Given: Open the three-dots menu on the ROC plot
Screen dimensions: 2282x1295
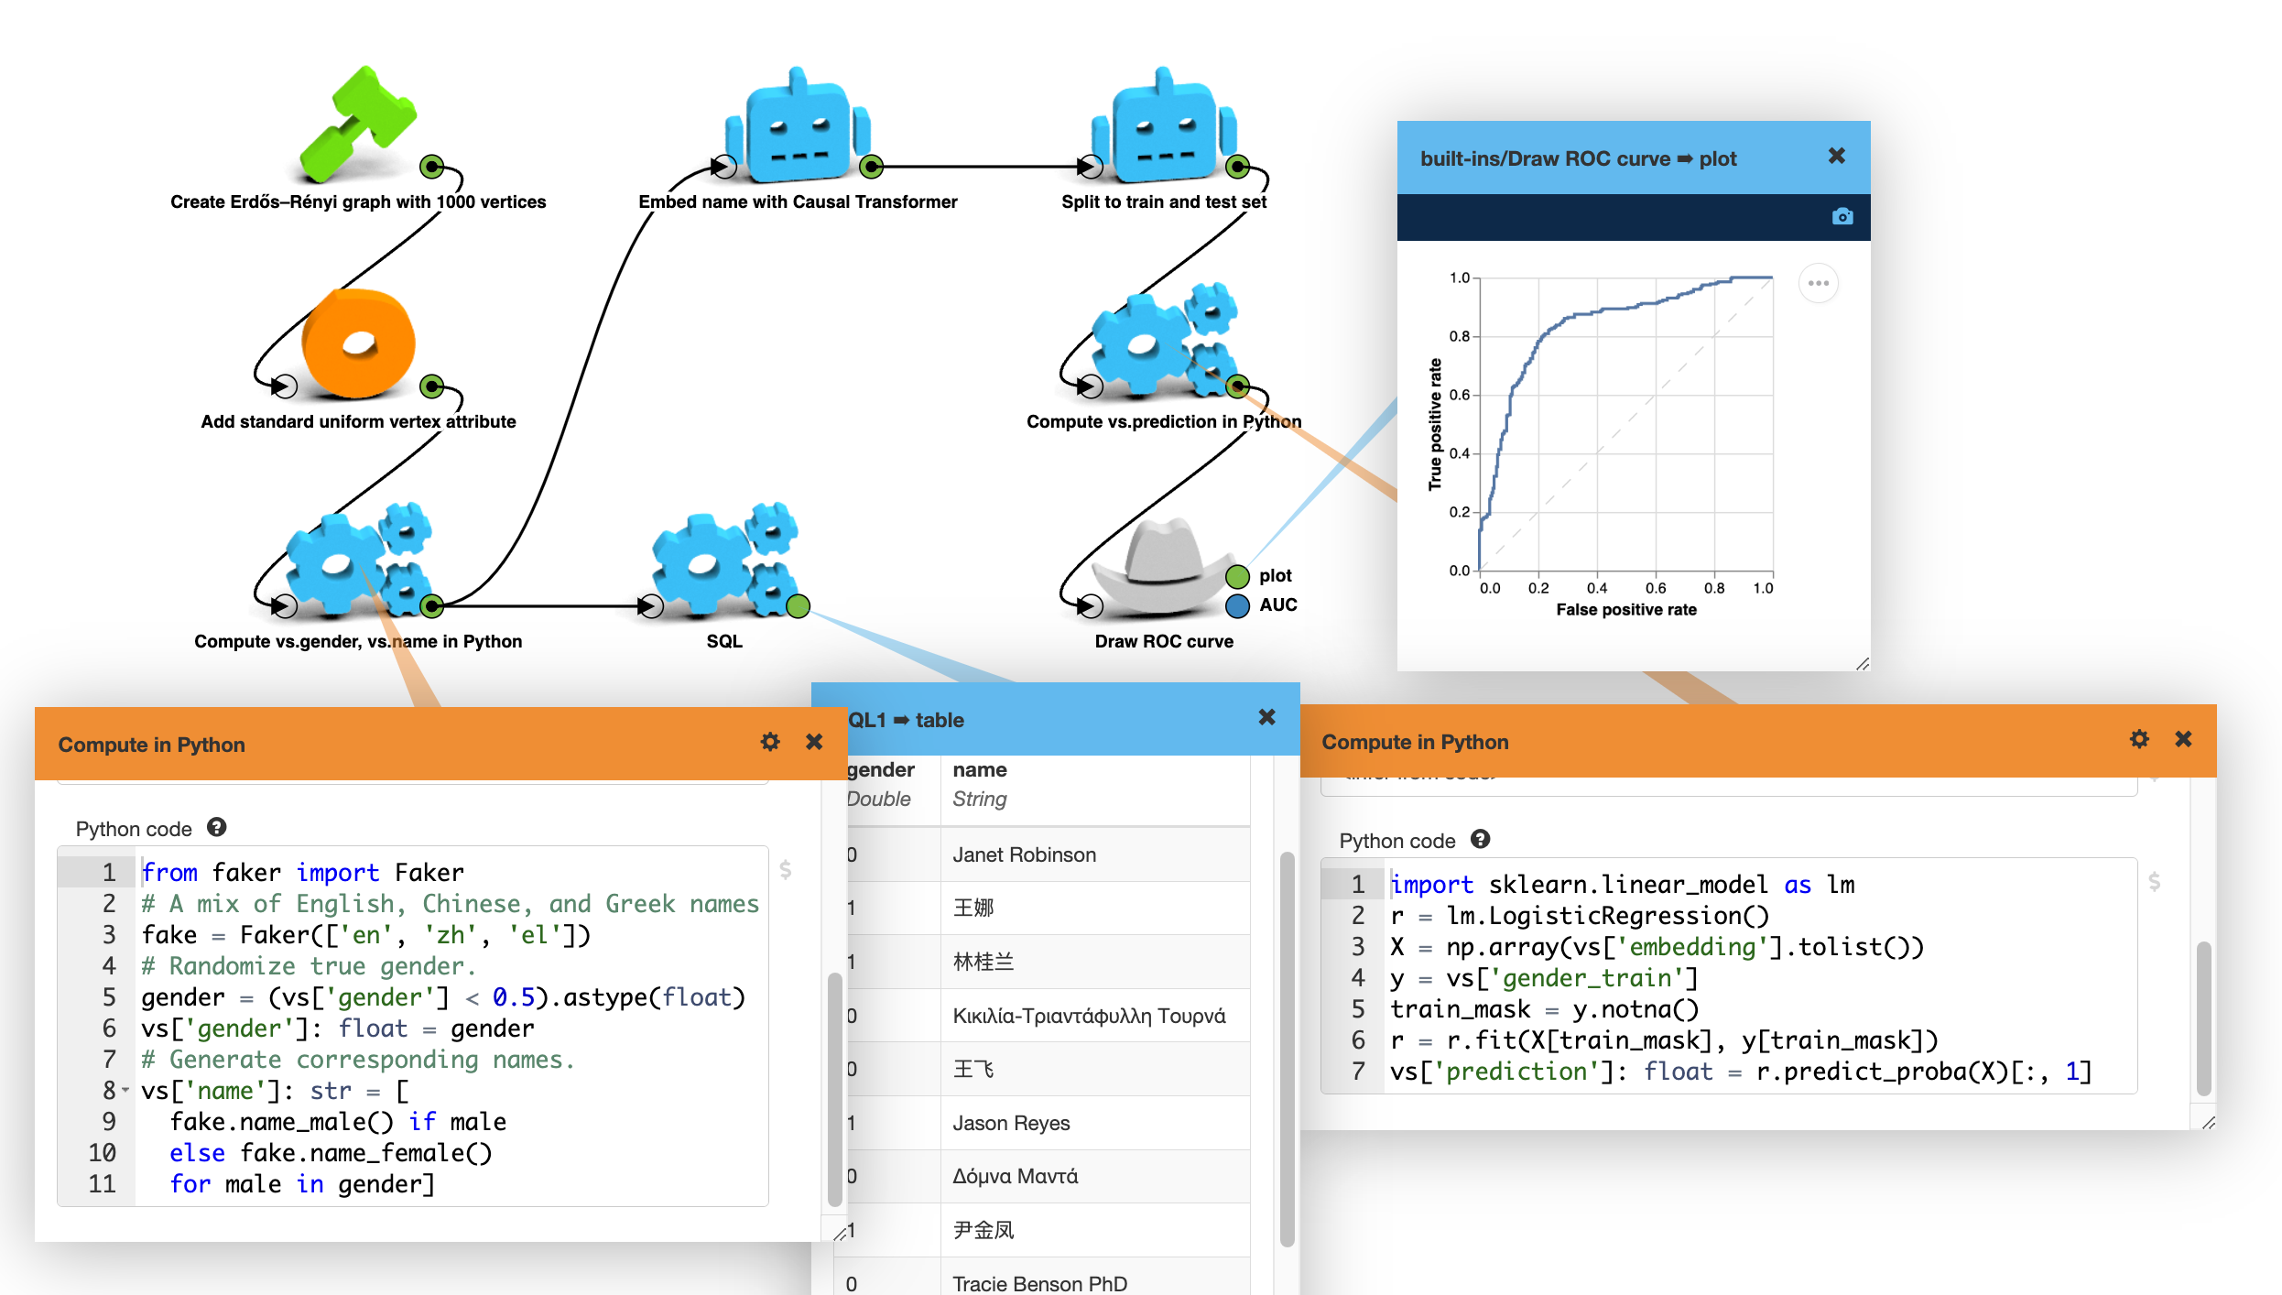Looking at the screenshot, I should 1819,283.
